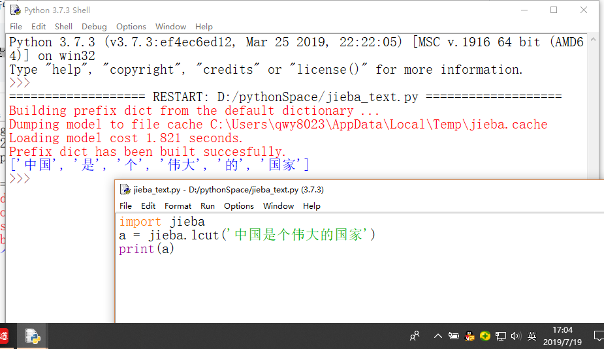This screenshot has height=349, width=604.
Task: Show hidden tray icons chevron
Action: (x=438, y=337)
